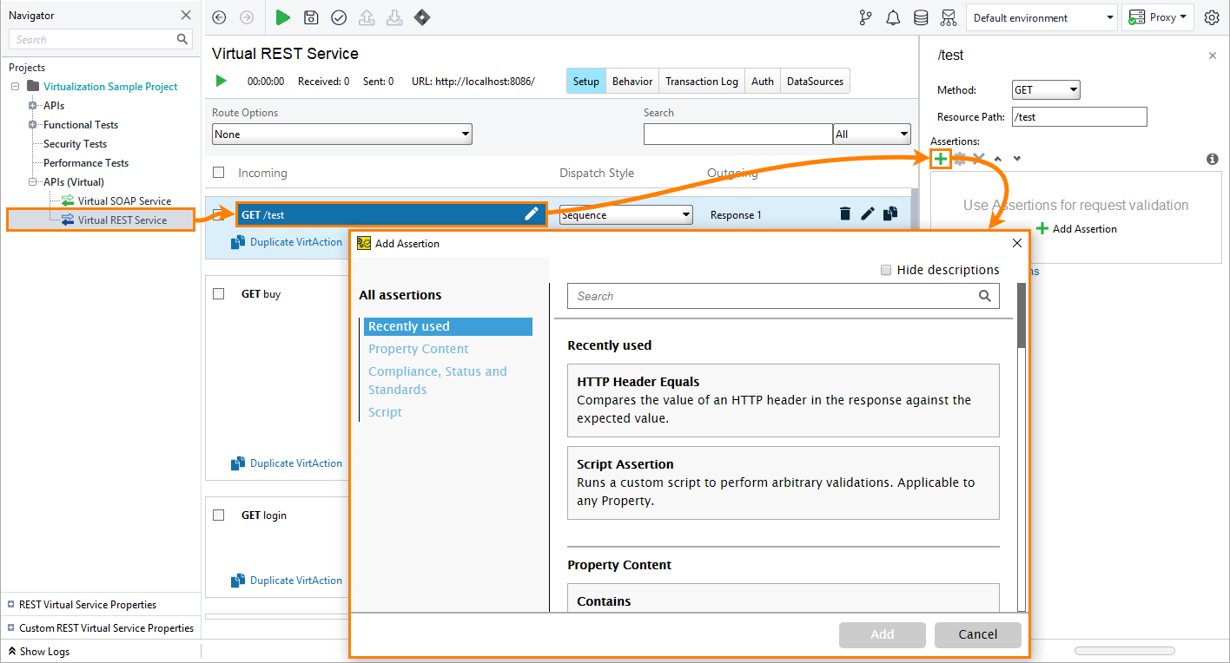Click the git branching icon in the toolbar
The height and width of the screenshot is (663, 1230).
click(x=865, y=17)
